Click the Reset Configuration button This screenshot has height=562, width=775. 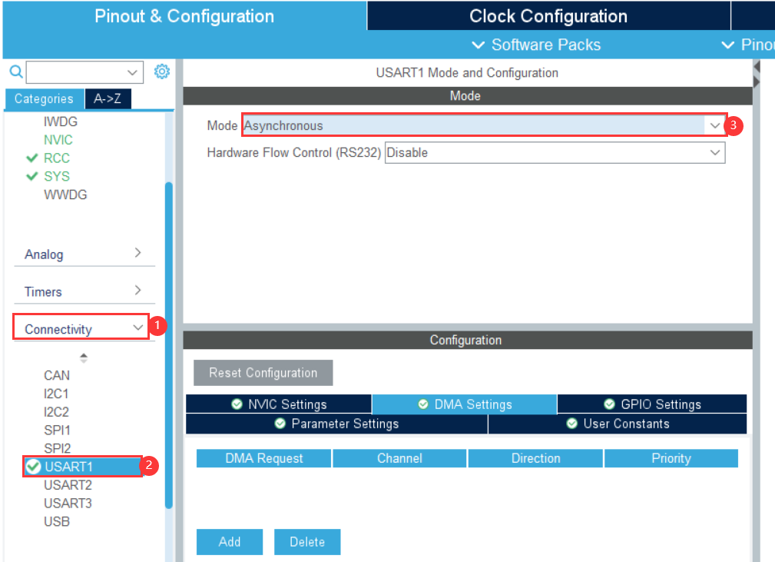pyautogui.click(x=263, y=372)
